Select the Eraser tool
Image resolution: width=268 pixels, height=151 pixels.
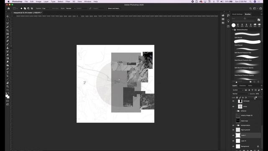point(8,55)
